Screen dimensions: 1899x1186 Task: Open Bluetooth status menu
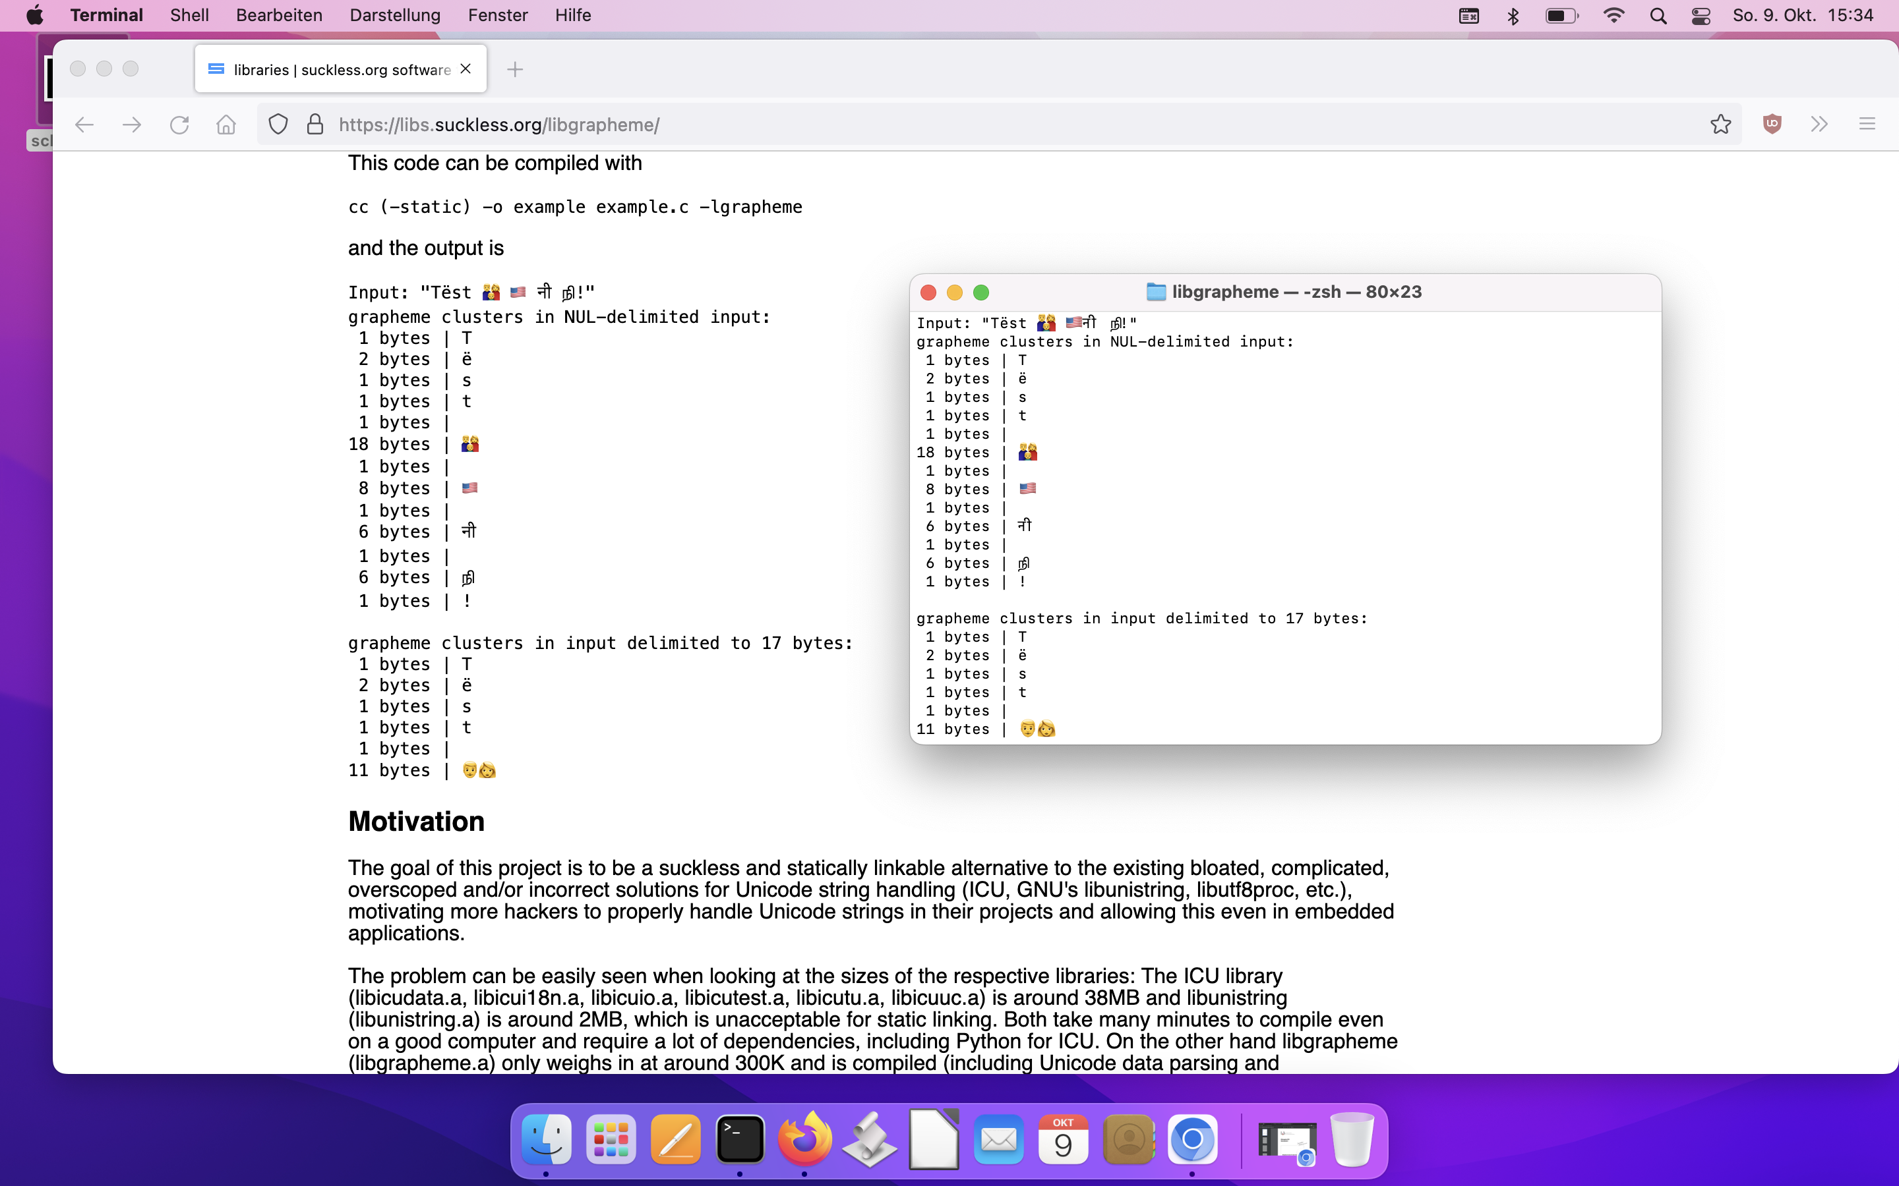tap(1513, 16)
